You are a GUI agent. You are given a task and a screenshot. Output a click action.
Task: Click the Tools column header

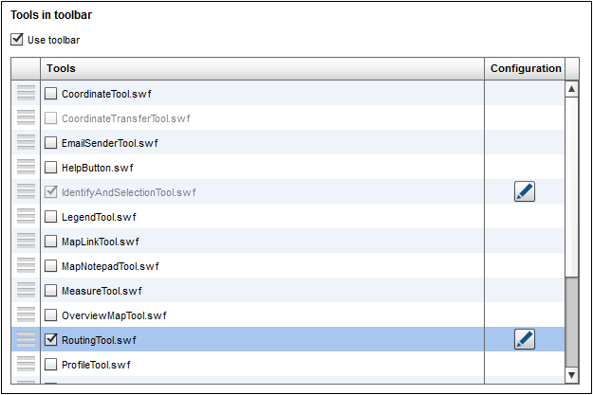click(x=262, y=68)
